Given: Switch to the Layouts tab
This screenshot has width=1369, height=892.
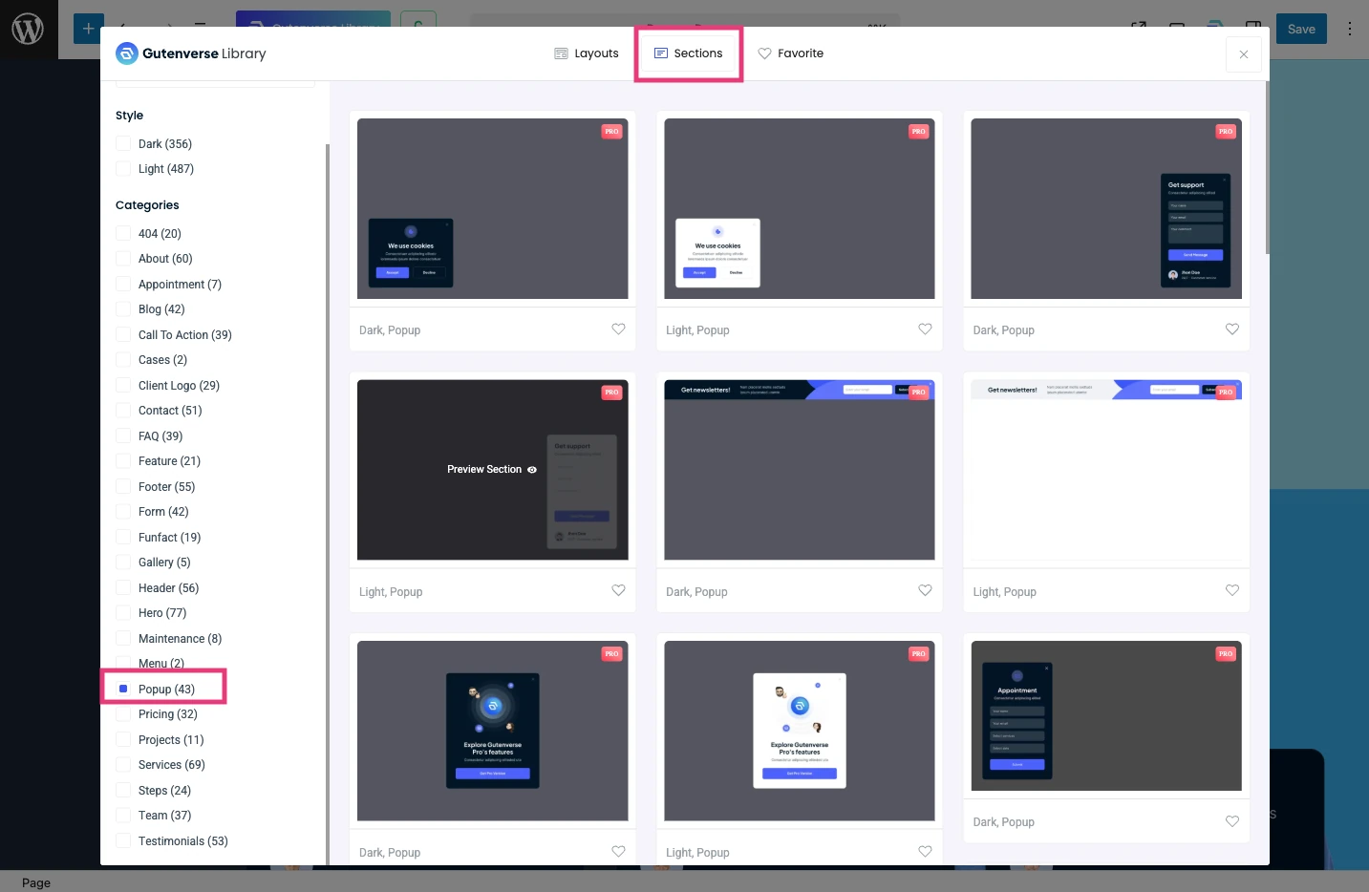Looking at the screenshot, I should (x=587, y=53).
